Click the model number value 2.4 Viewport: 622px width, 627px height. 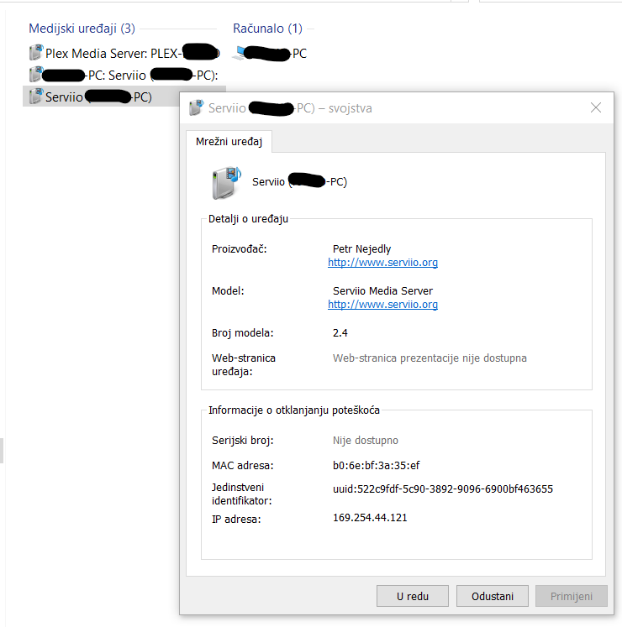click(340, 332)
